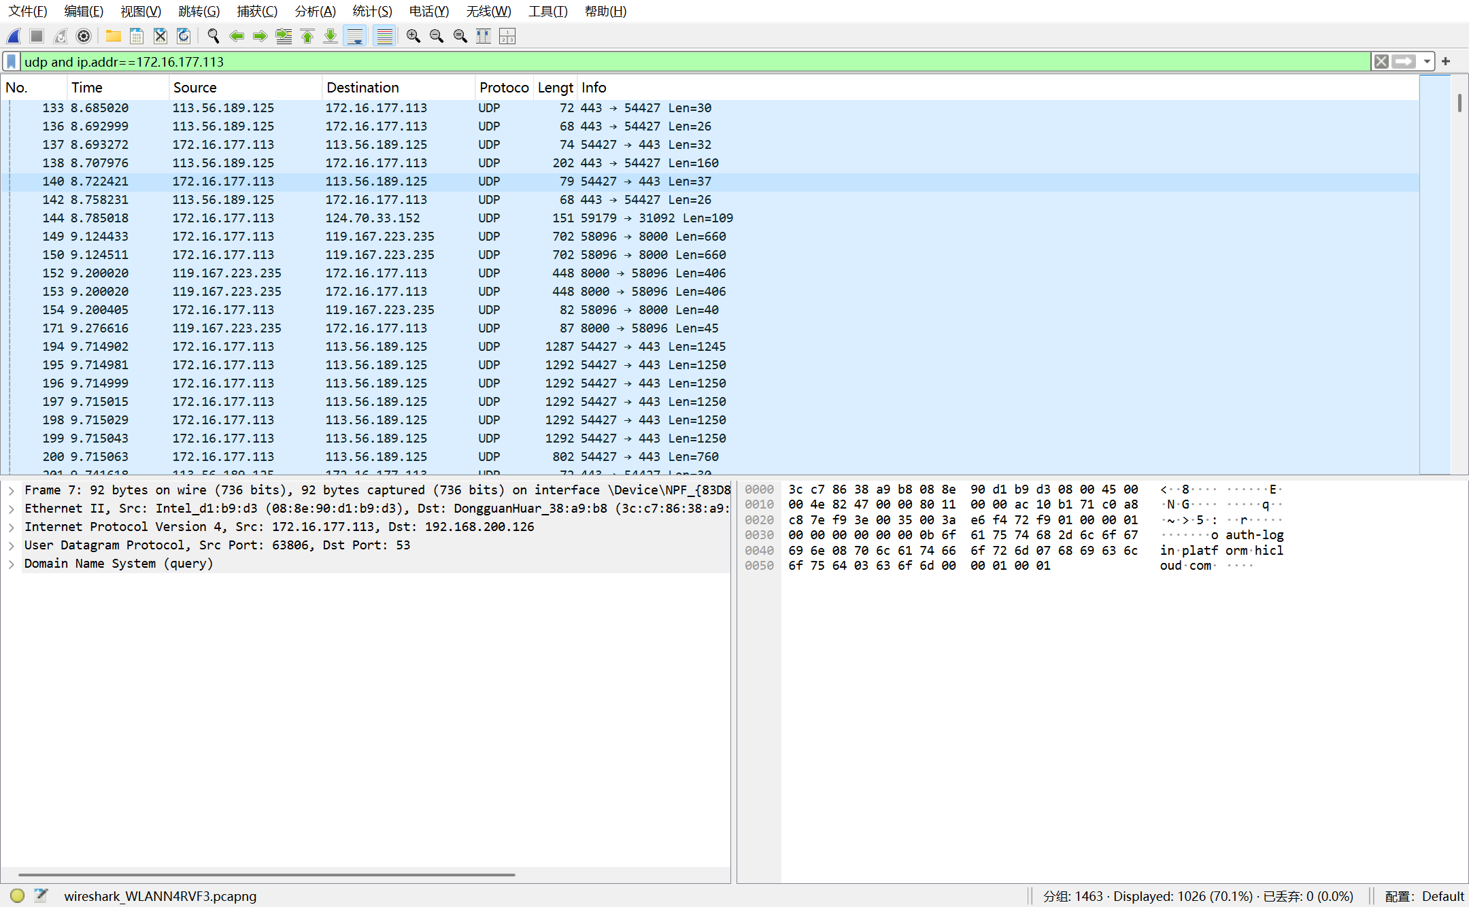Clear the display filter with X button
This screenshot has width=1469, height=907.
coord(1381,62)
